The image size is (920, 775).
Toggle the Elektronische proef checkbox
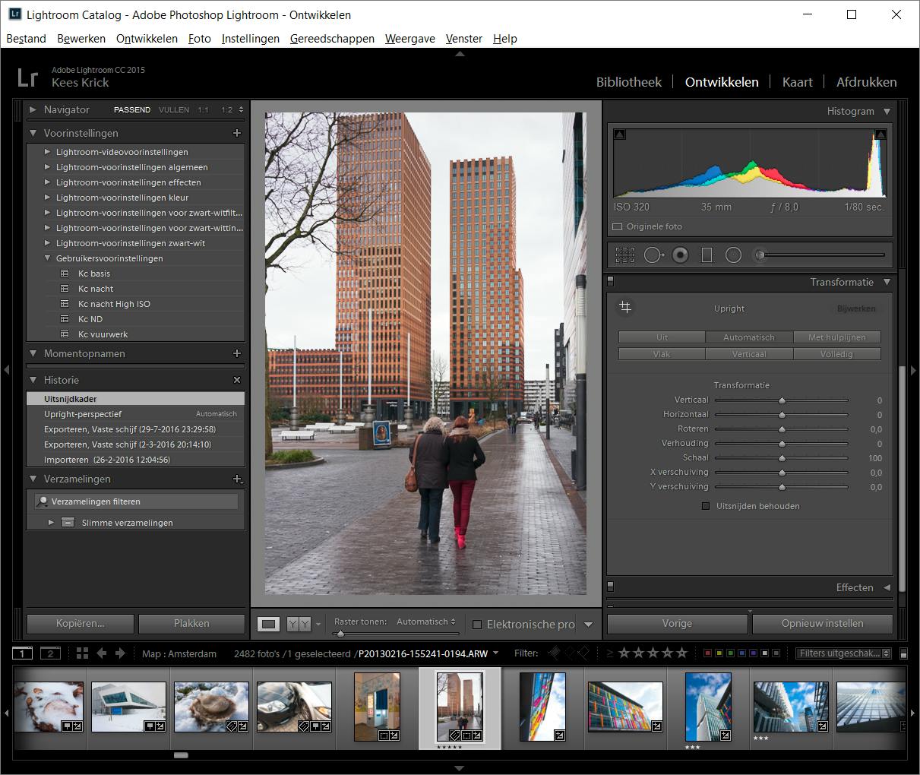477,625
